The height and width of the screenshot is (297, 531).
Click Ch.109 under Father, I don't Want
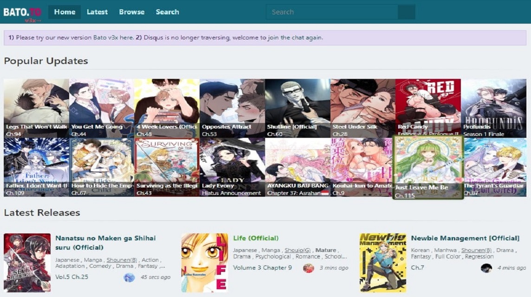(15, 193)
